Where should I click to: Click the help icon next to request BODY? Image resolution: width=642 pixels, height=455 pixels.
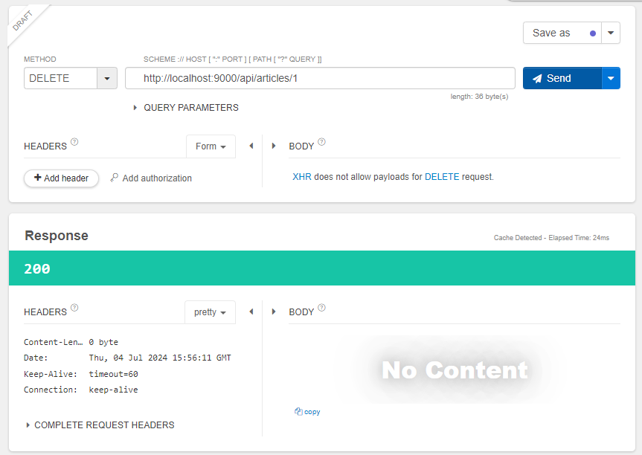coord(322,142)
